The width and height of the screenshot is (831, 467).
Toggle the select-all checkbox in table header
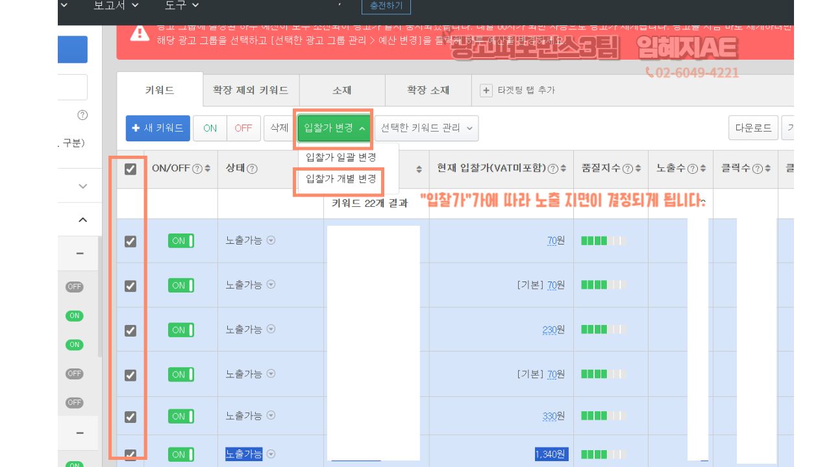[x=130, y=169]
